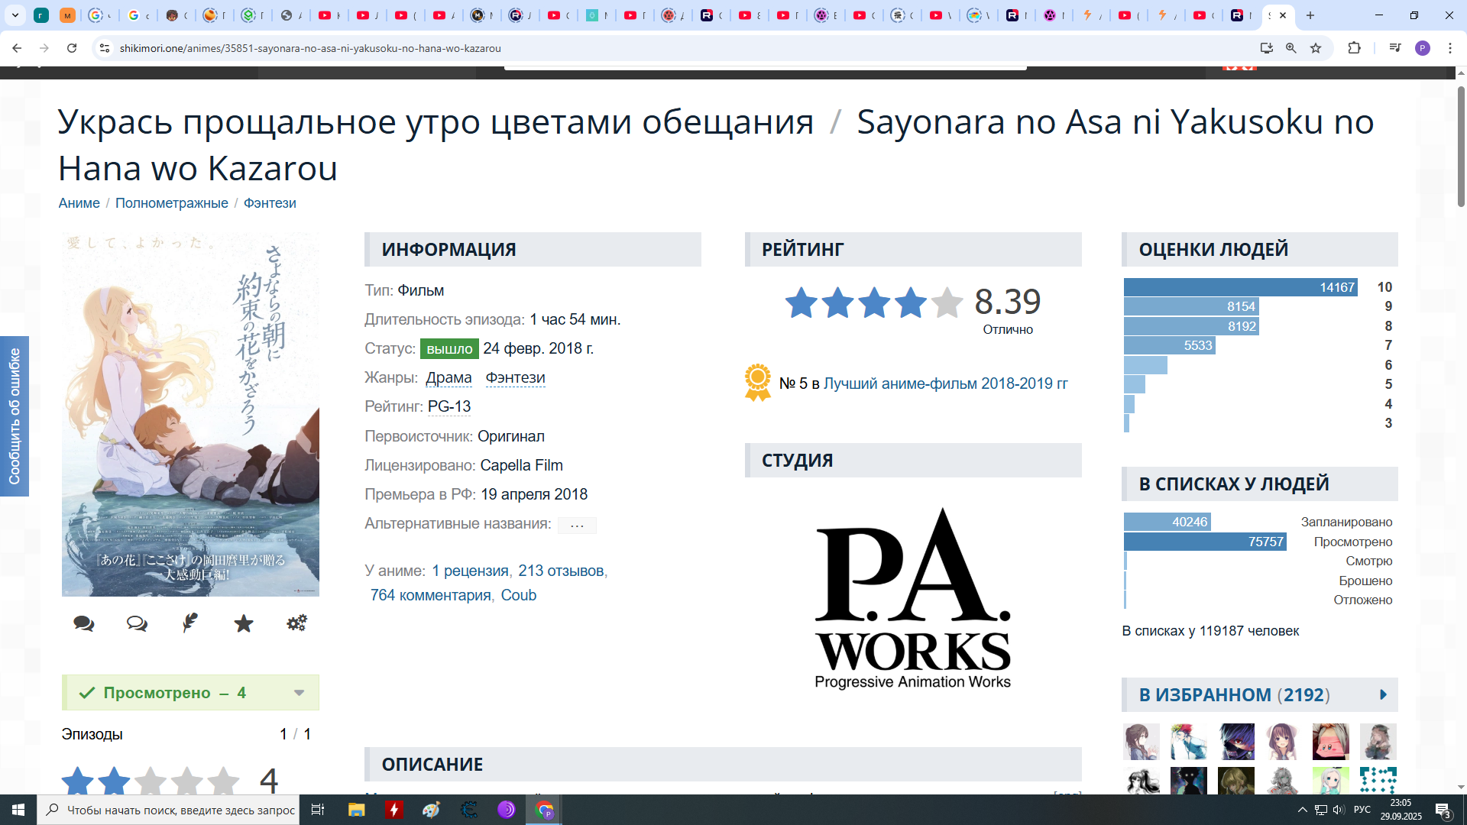The image size is (1467, 825).
Task: Open Аниме breadcrumb link
Action: 79,203
